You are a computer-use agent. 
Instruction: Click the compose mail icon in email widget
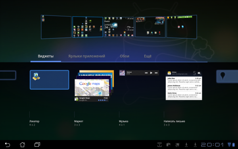coord(199,73)
